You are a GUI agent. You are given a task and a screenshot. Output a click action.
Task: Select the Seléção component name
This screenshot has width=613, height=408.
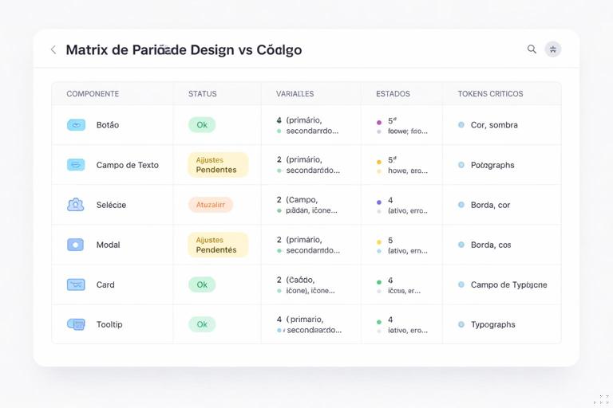point(111,205)
